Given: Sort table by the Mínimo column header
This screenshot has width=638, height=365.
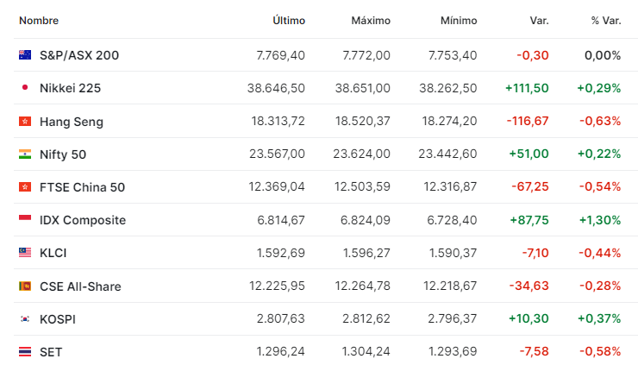Looking at the screenshot, I should [x=459, y=21].
